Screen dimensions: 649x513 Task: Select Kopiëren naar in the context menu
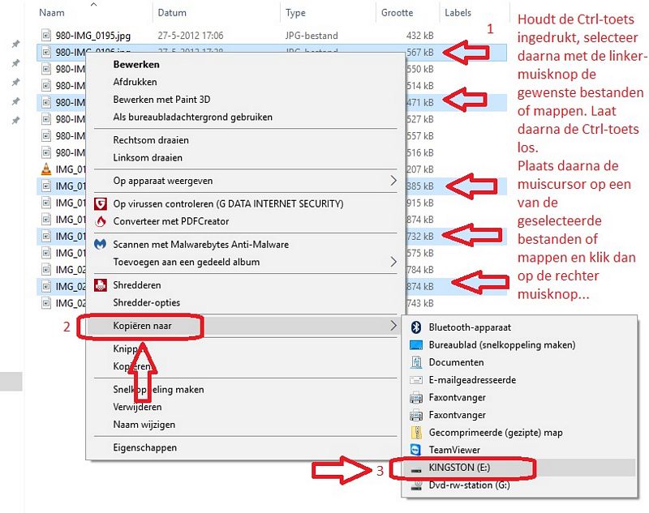pos(142,326)
